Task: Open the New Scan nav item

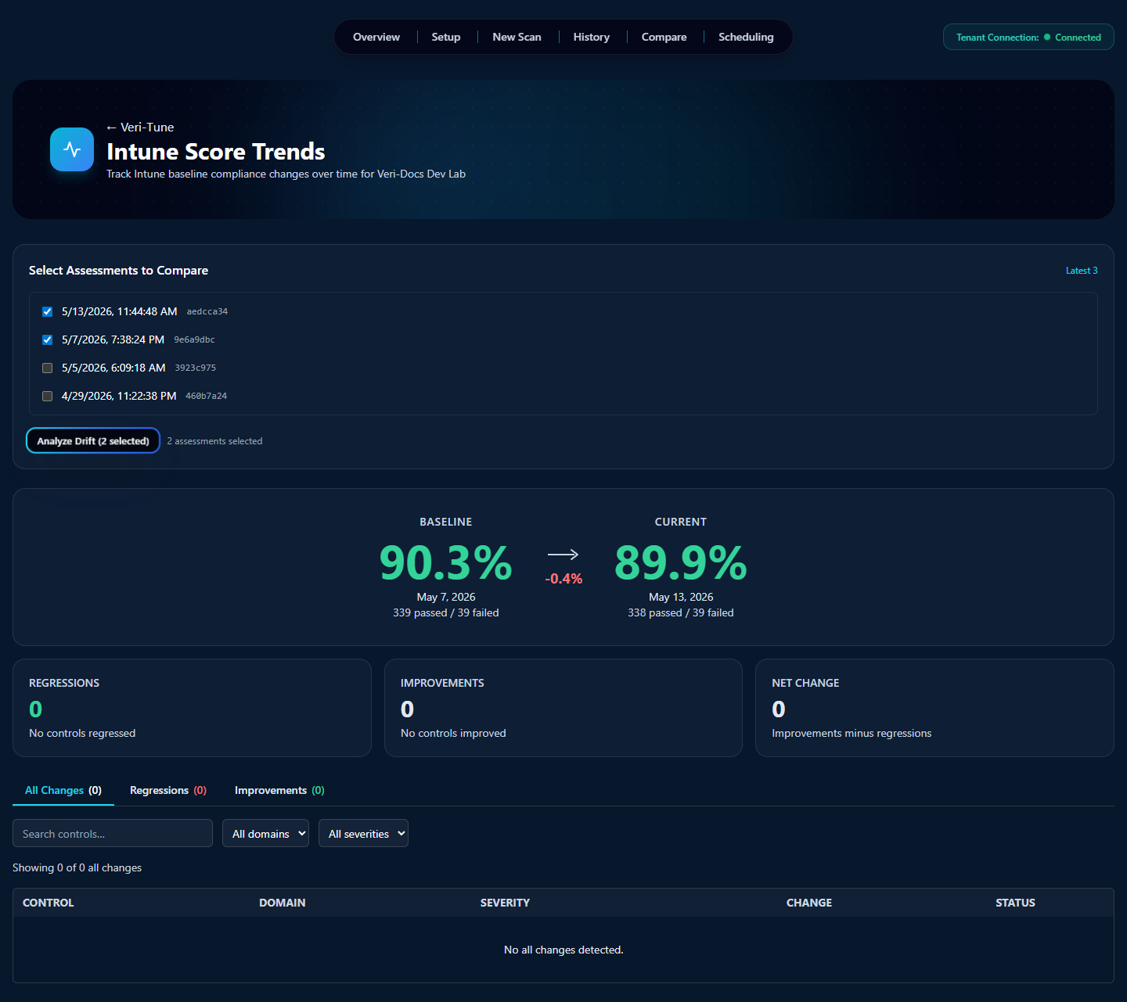Action: (517, 37)
